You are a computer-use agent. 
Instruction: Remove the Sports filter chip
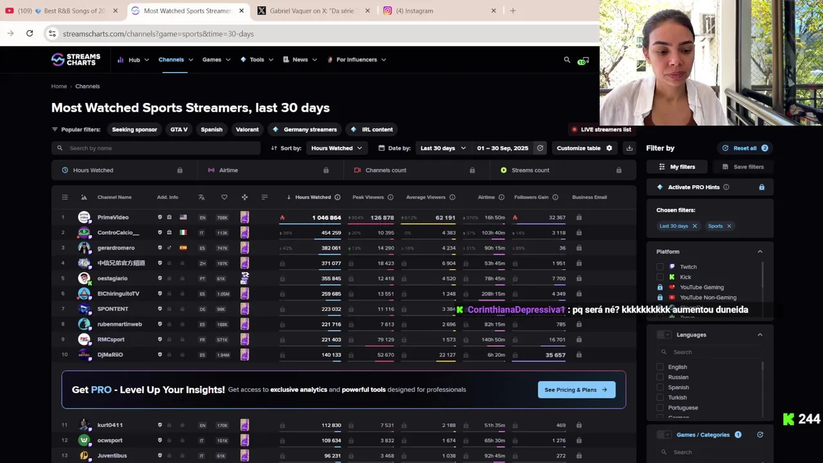pyautogui.click(x=728, y=226)
